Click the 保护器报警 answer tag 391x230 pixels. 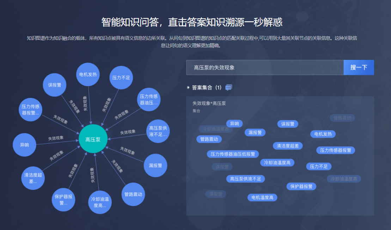click(x=301, y=186)
